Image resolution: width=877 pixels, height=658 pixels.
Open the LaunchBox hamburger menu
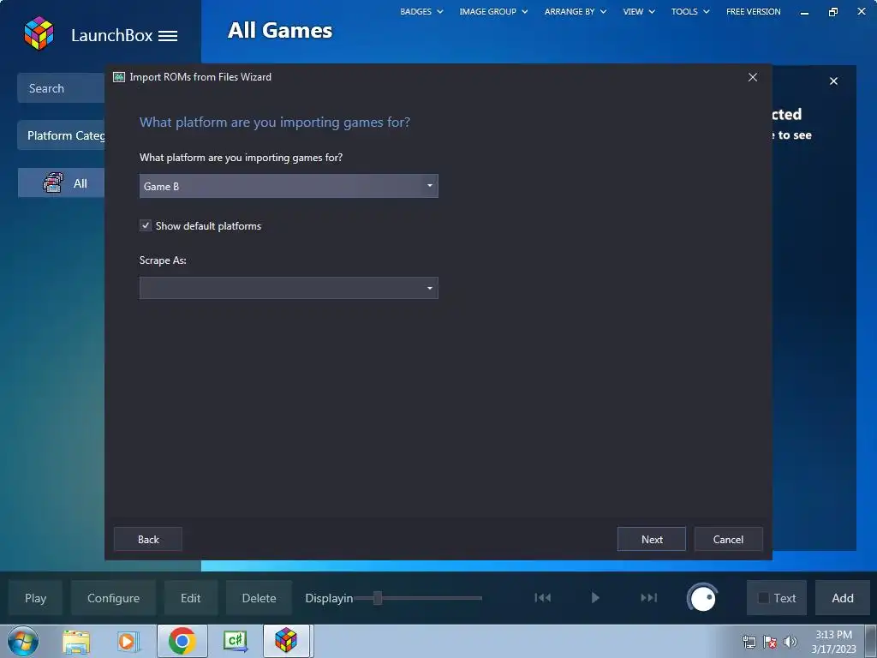click(168, 36)
